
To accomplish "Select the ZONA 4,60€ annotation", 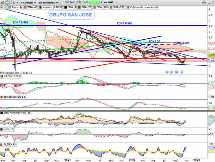I will pyautogui.click(x=182, y=43).
